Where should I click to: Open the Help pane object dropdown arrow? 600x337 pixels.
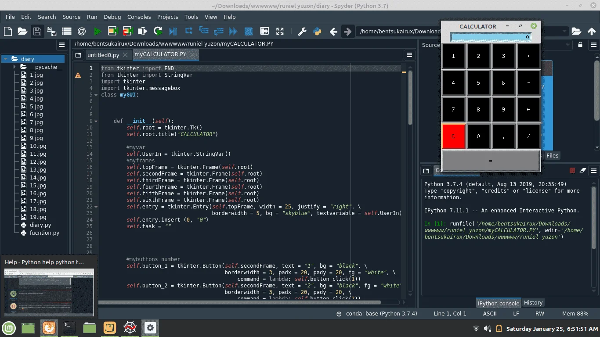(568, 45)
